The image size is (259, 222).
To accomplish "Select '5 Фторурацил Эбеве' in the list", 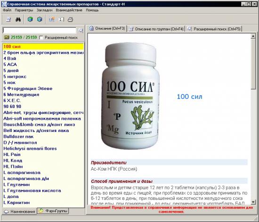I will (x=43, y=89).
